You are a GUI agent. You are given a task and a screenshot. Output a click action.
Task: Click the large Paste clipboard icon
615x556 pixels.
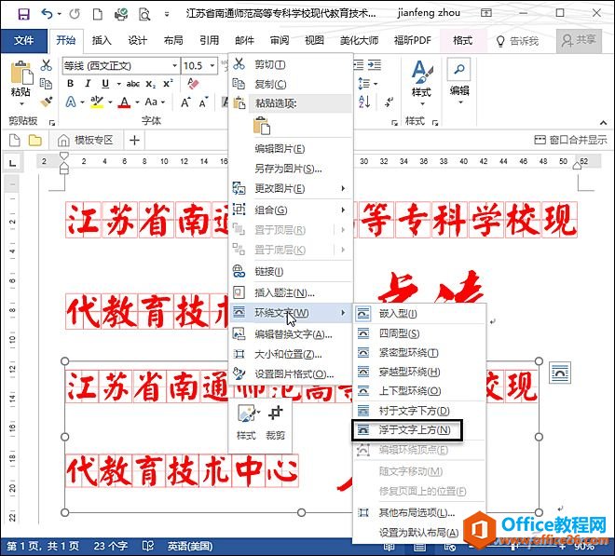point(21,72)
